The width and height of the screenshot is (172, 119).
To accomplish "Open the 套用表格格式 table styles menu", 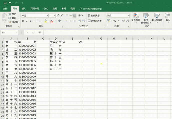I will point(146,18).
